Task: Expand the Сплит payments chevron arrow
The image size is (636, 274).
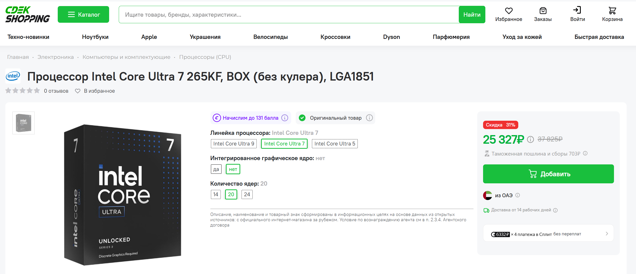Action: click(x=607, y=234)
